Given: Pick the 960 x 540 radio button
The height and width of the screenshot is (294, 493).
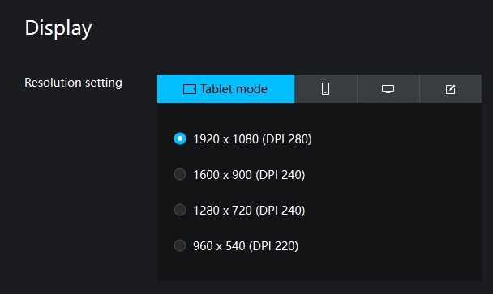Looking at the screenshot, I should 180,245.
